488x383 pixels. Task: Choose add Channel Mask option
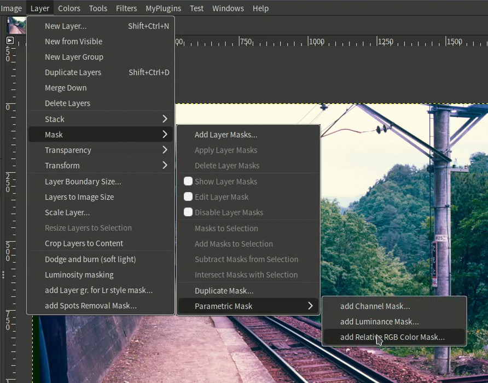pos(375,306)
